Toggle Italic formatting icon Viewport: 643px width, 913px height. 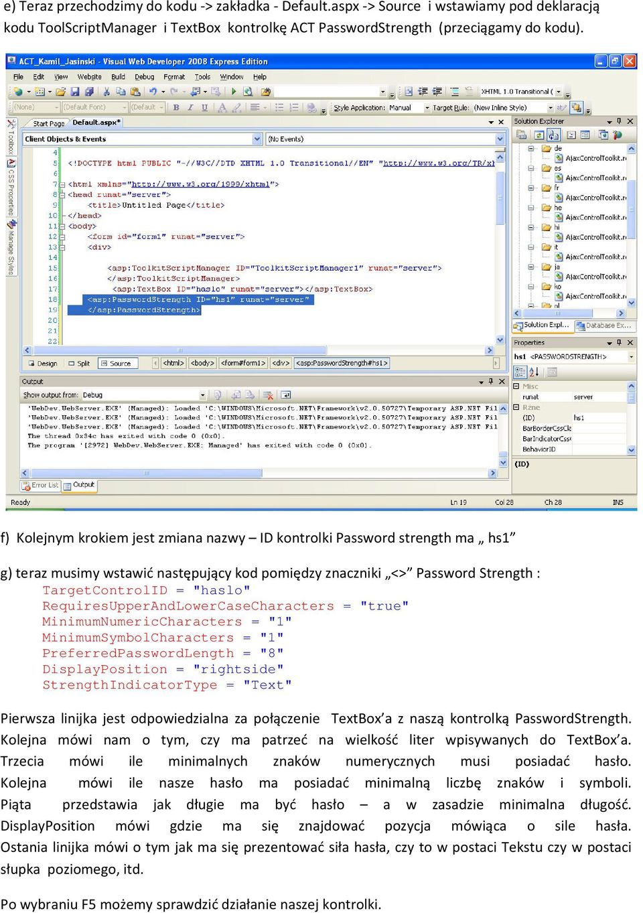[190, 107]
